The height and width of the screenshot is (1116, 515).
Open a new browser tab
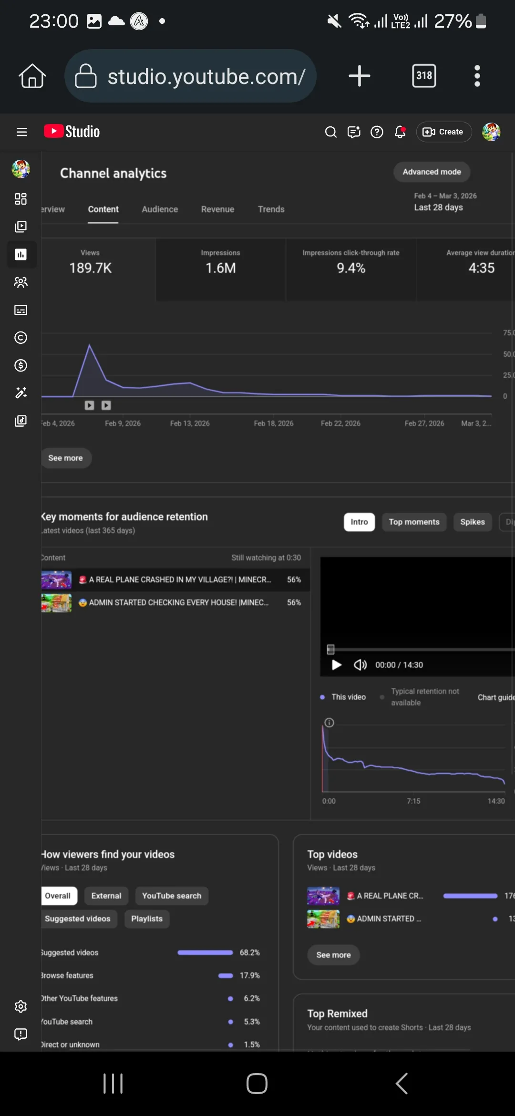point(360,76)
